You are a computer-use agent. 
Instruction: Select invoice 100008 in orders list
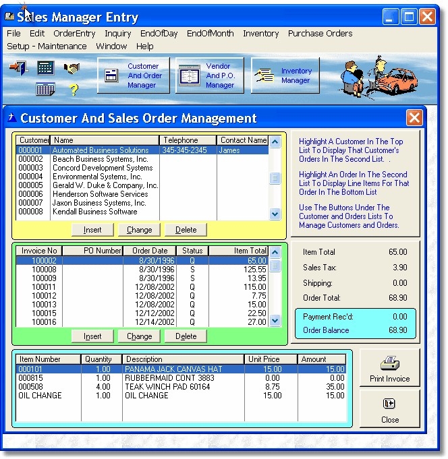coord(142,270)
